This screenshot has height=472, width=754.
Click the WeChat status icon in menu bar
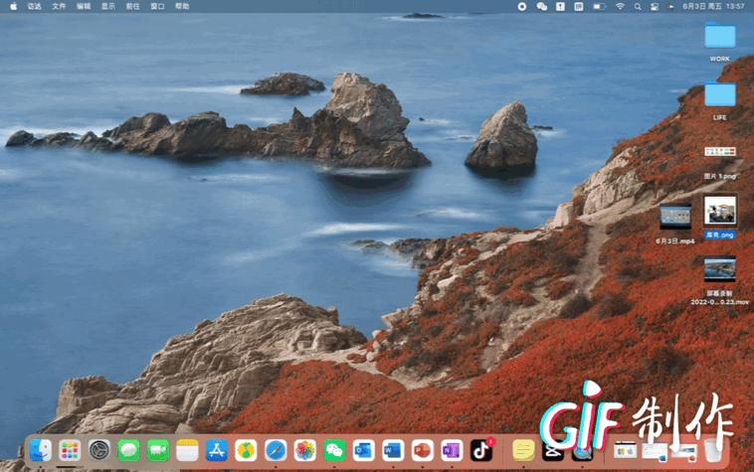click(x=541, y=6)
